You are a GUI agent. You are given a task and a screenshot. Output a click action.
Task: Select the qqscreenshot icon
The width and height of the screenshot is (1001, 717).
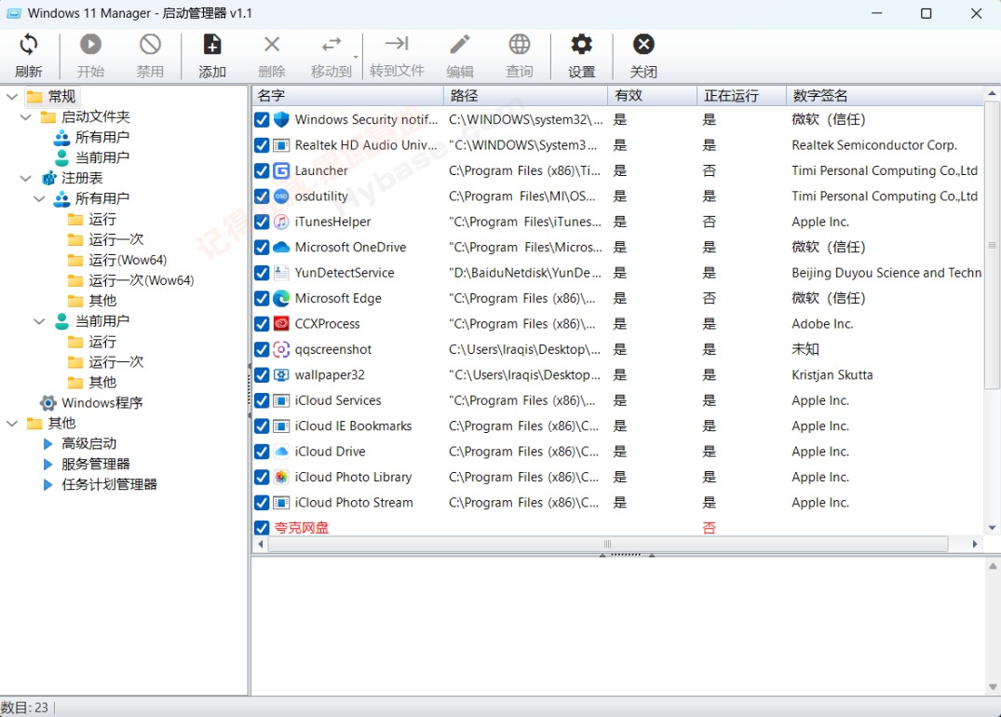281,349
